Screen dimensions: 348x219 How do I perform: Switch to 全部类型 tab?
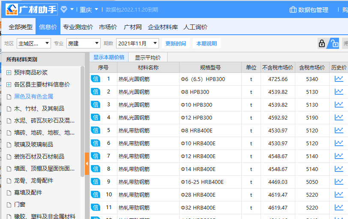click(21, 27)
